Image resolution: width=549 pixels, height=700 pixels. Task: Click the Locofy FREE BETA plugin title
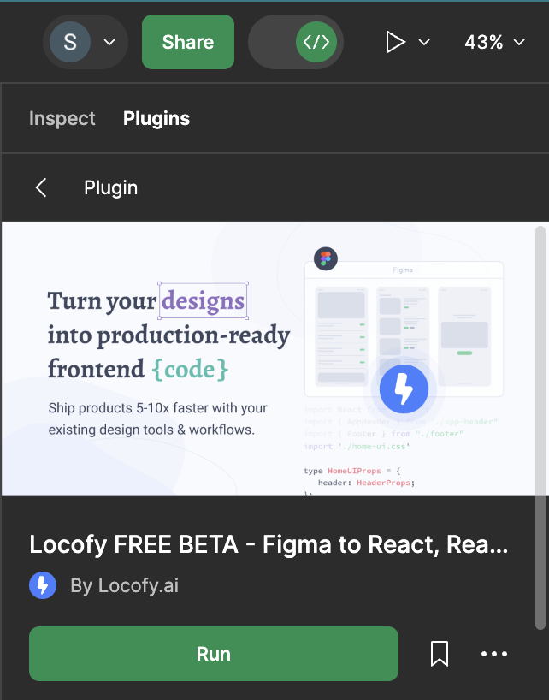(x=269, y=544)
